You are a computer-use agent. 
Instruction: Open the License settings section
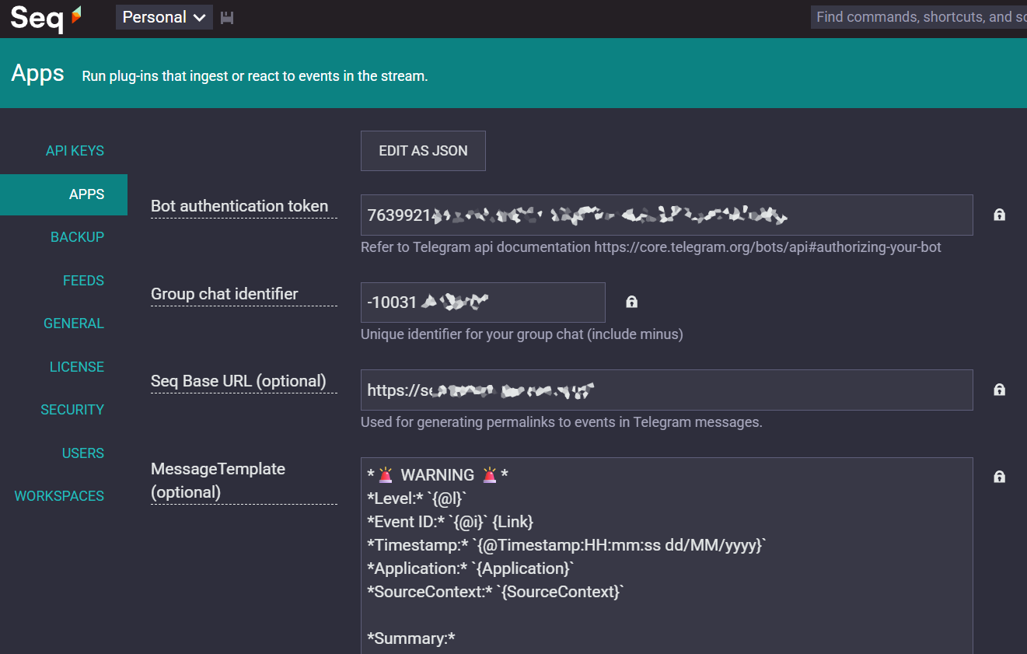click(77, 367)
